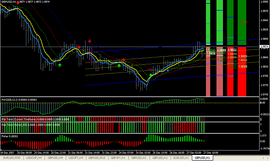Open inactive GBPUSD,H1 tab beside GBPJPY,H1
The width and height of the screenshot is (270, 161).
pos(139,158)
